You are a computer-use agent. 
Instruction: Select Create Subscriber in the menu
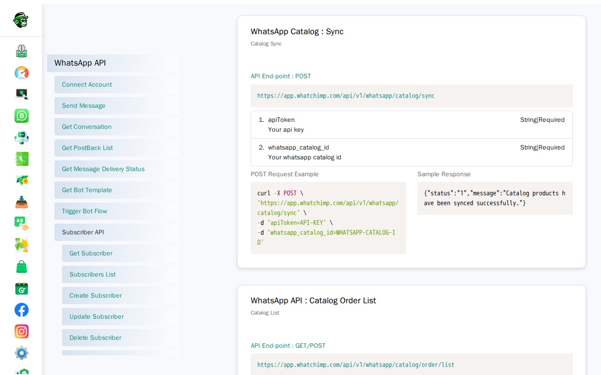120,296
